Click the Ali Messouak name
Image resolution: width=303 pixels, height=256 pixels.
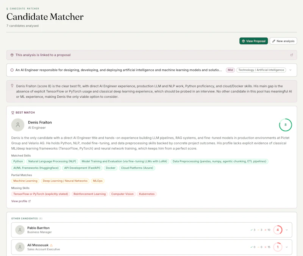[x=38, y=245]
